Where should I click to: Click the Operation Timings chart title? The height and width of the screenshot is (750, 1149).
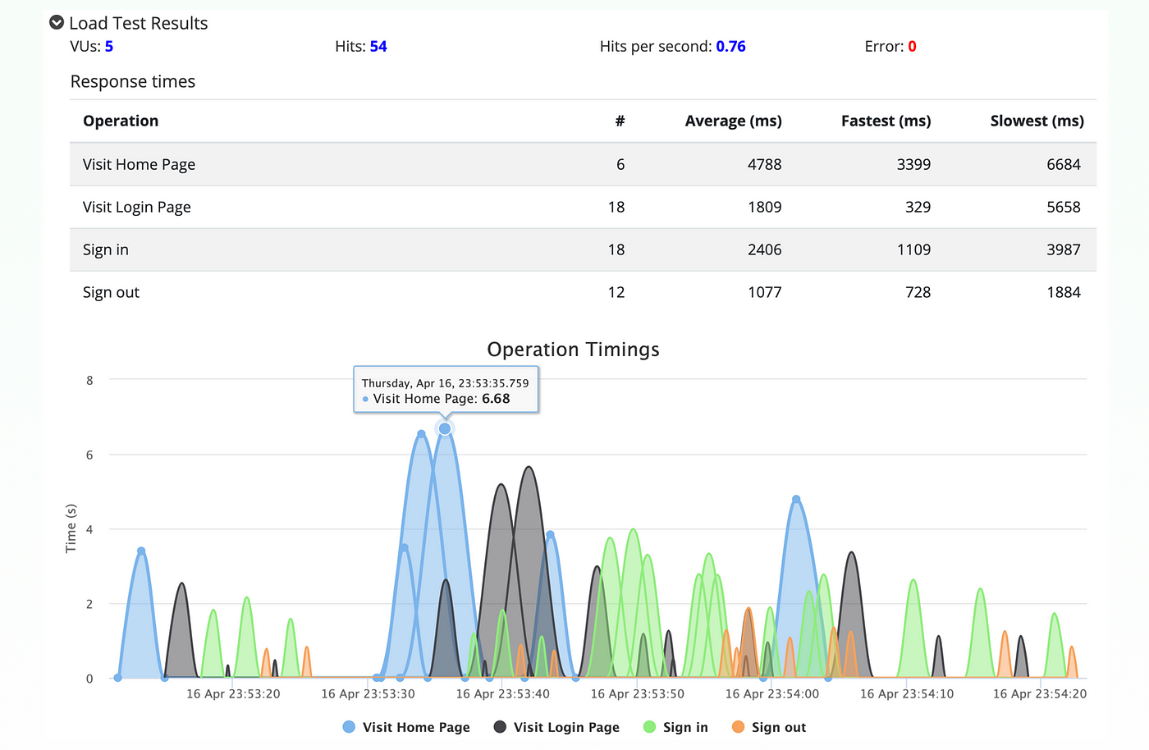[573, 350]
